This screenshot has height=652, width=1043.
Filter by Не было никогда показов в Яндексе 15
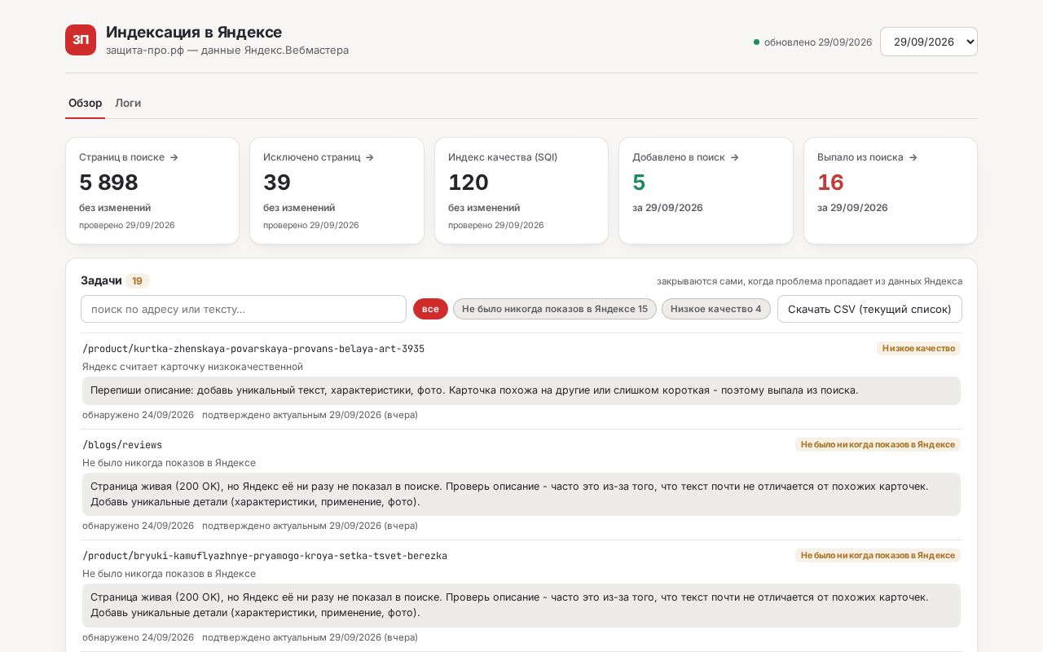click(x=555, y=309)
